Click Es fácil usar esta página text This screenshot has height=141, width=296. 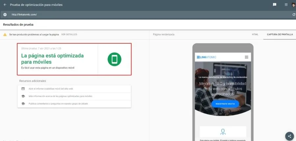48,68
